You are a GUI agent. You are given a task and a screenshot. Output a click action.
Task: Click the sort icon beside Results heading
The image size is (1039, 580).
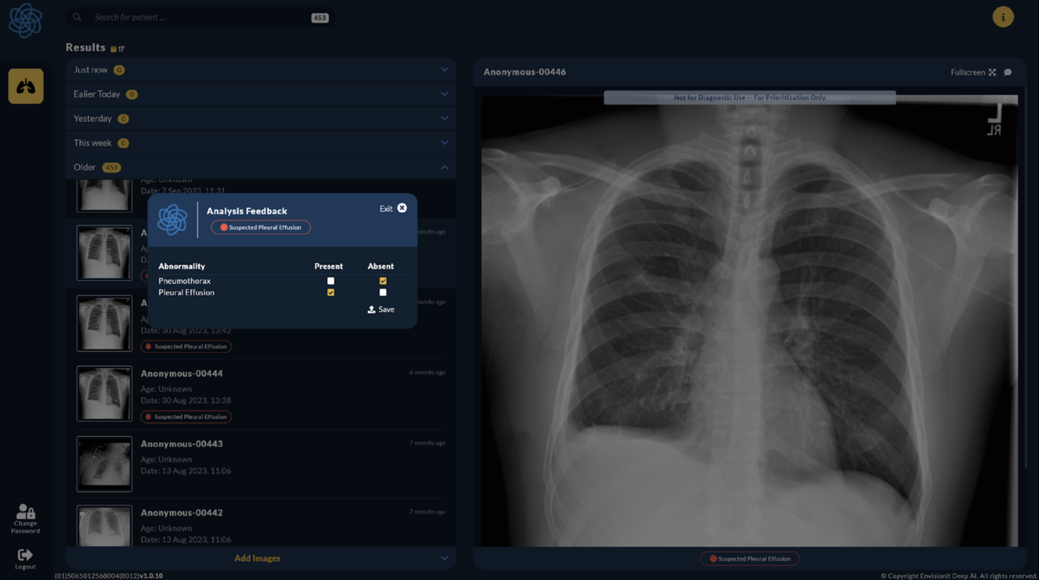(121, 48)
